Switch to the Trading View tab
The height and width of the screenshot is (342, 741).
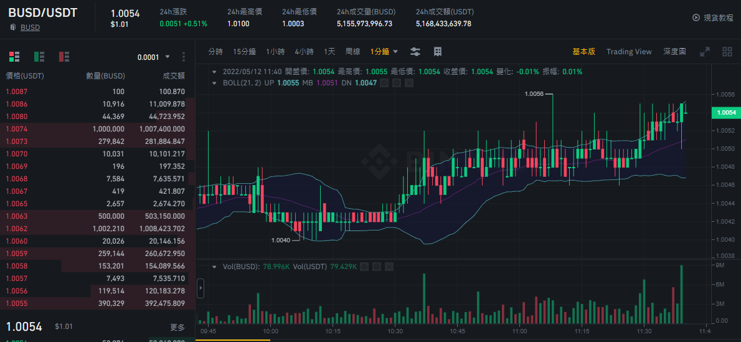pyautogui.click(x=629, y=52)
